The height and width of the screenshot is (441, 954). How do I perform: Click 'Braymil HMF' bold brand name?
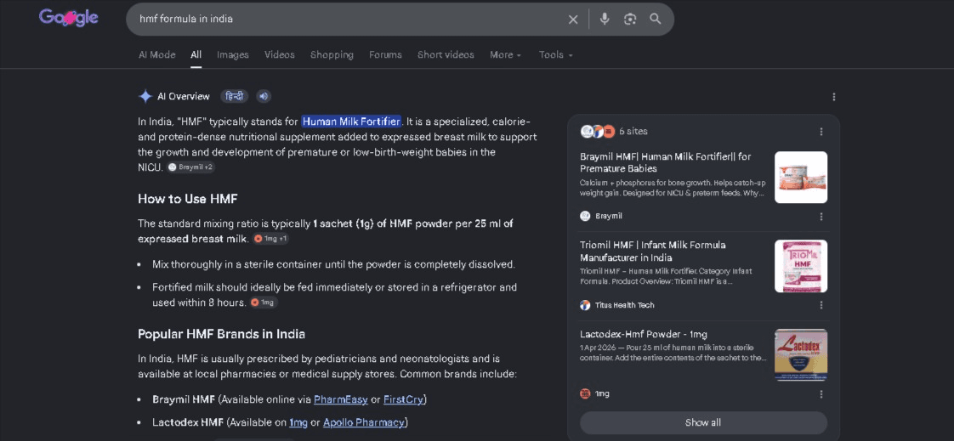click(x=184, y=399)
